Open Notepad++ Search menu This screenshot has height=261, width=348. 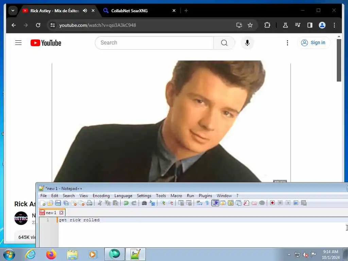(x=69, y=195)
